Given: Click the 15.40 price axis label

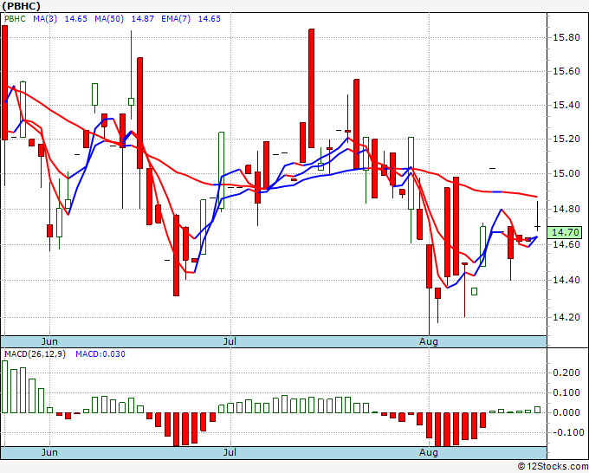Looking at the screenshot, I should click(x=566, y=105).
